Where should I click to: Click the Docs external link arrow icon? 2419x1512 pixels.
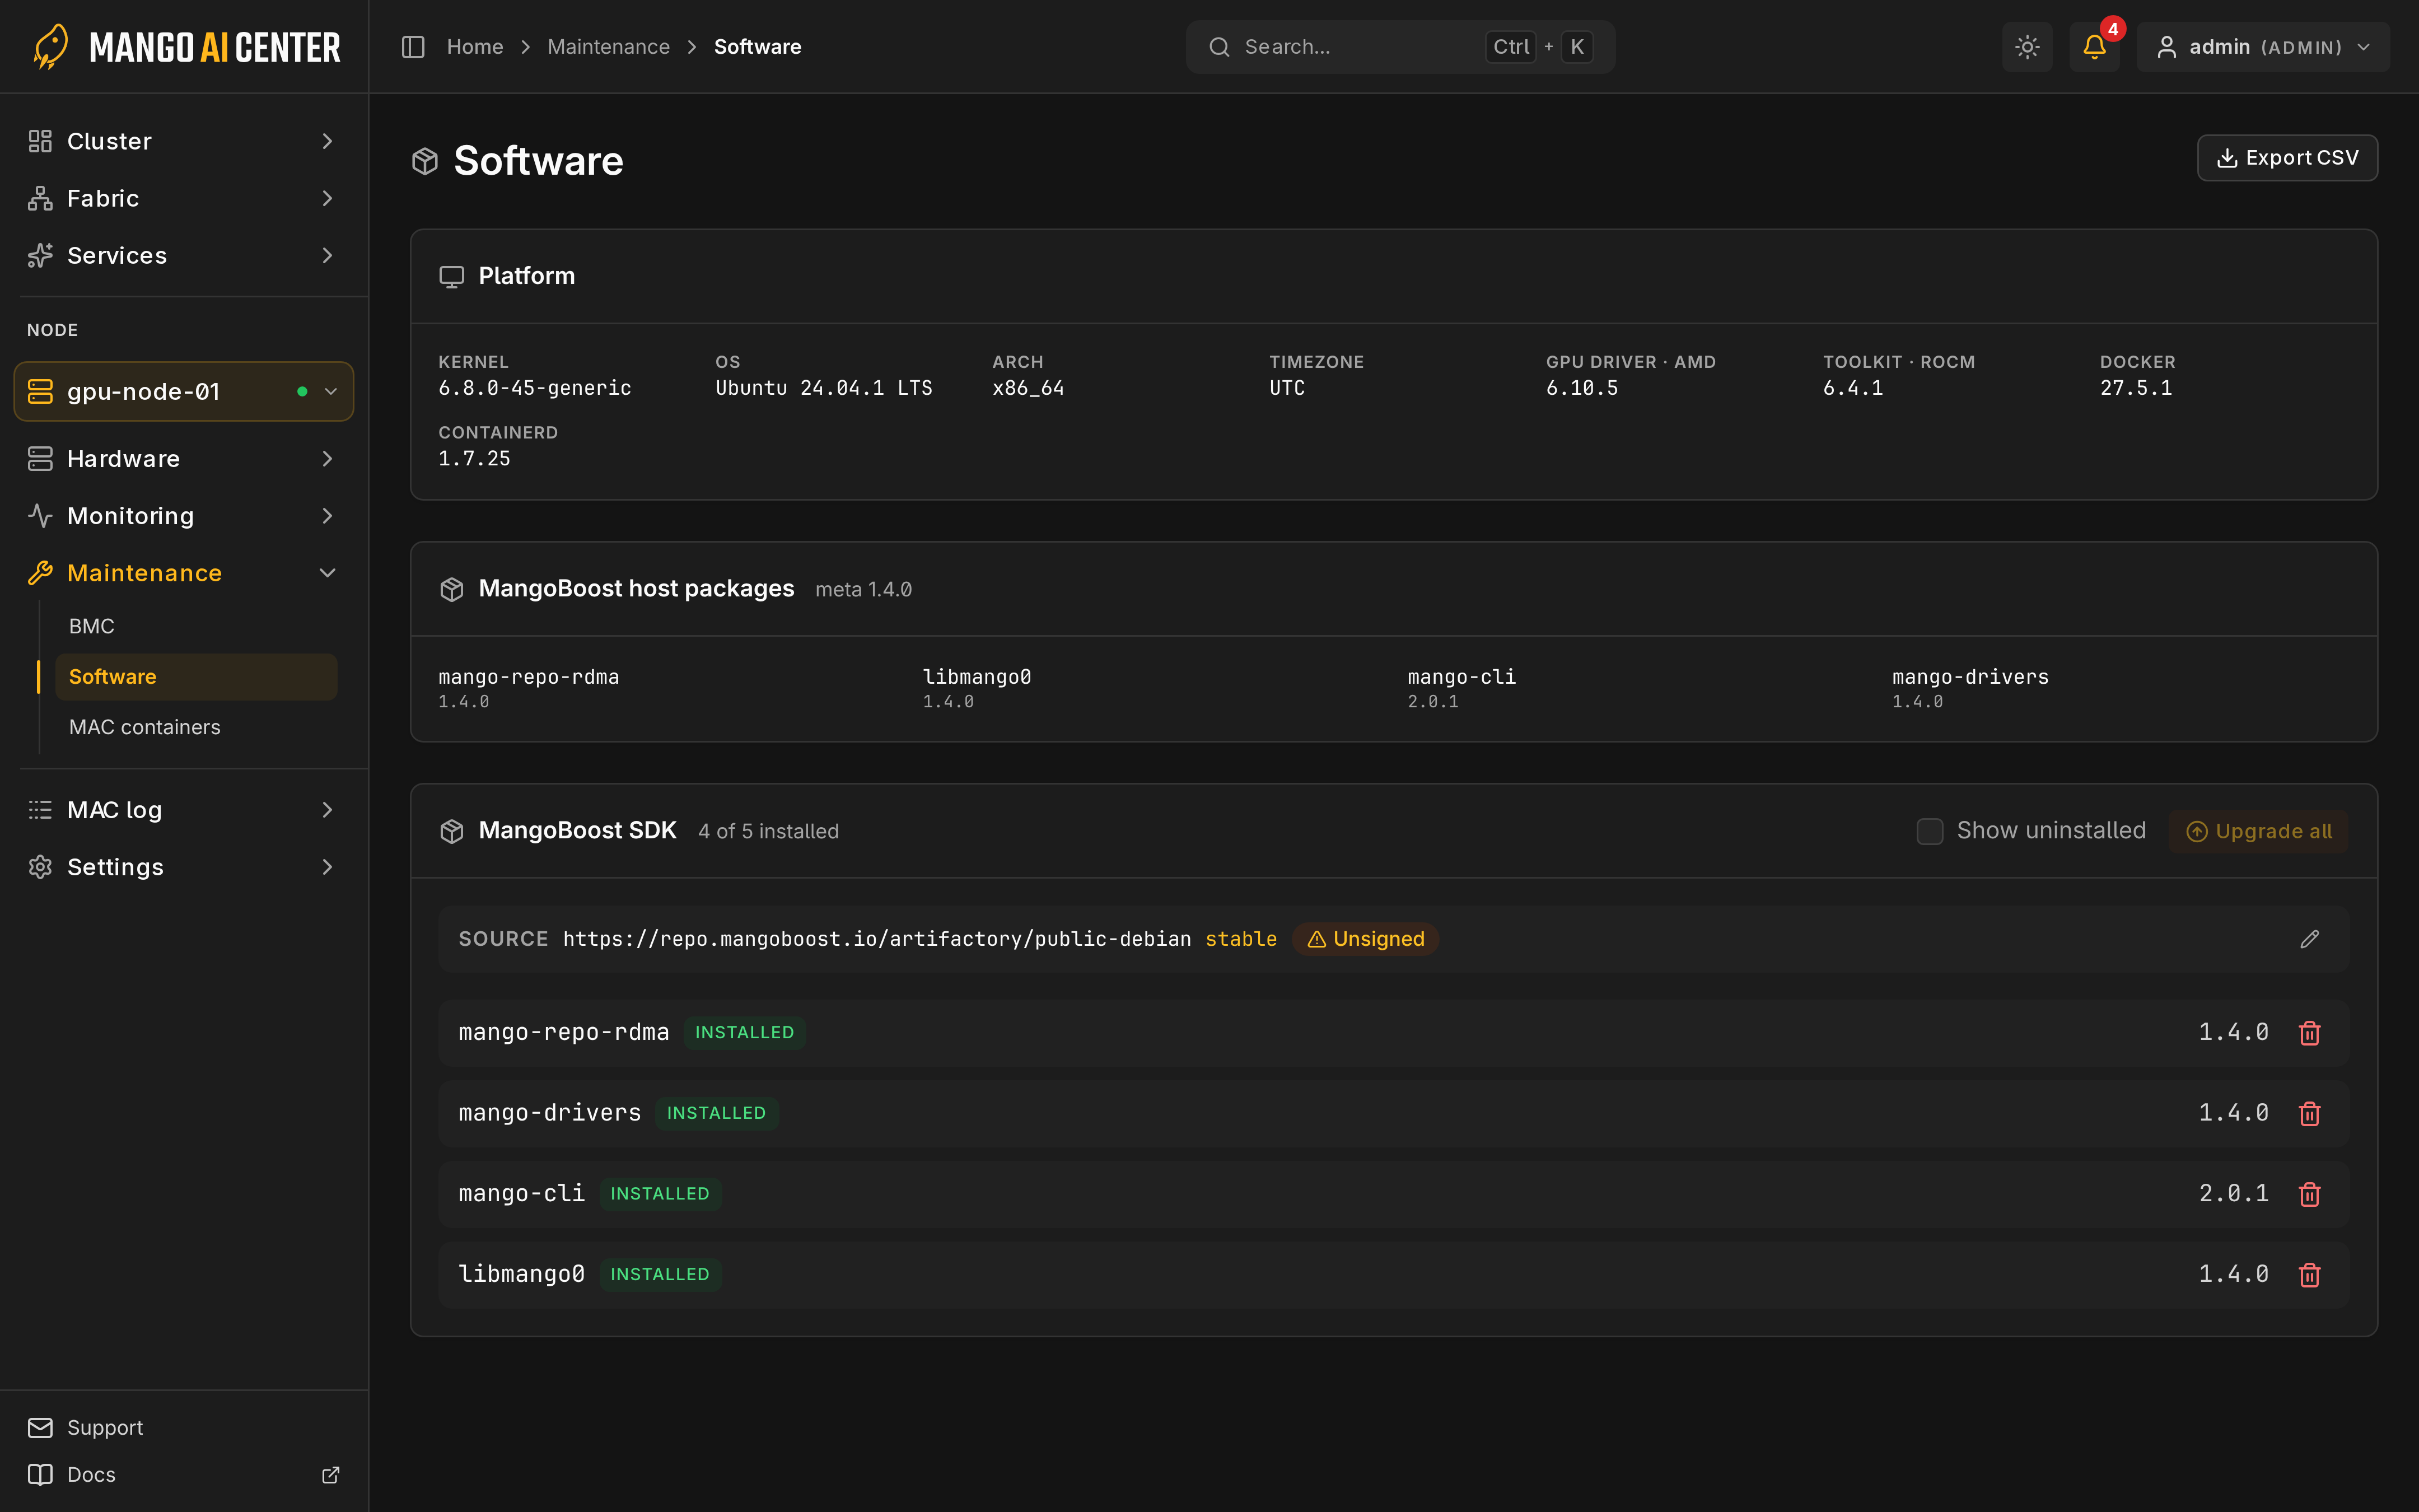point(331,1475)
